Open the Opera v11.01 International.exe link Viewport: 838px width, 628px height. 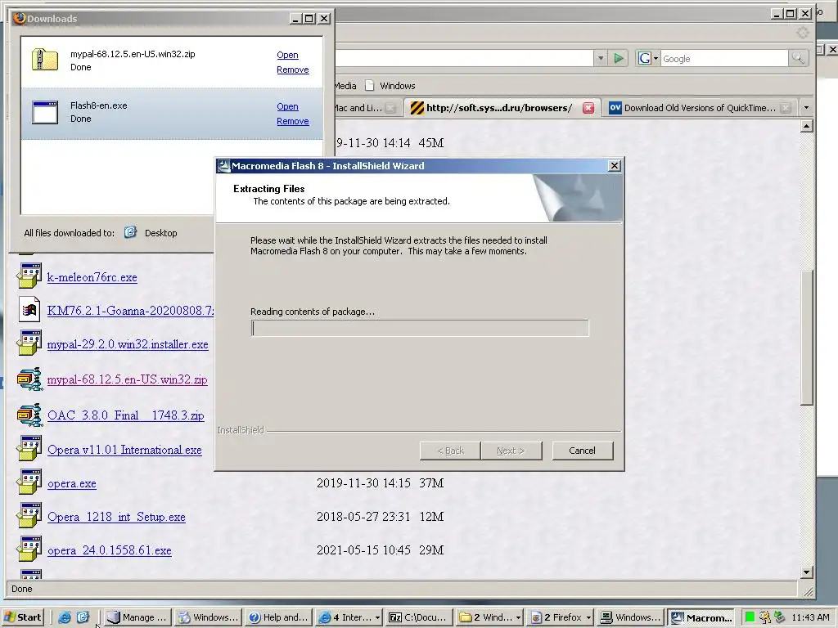pyautogui.click(x=124, y=450)
